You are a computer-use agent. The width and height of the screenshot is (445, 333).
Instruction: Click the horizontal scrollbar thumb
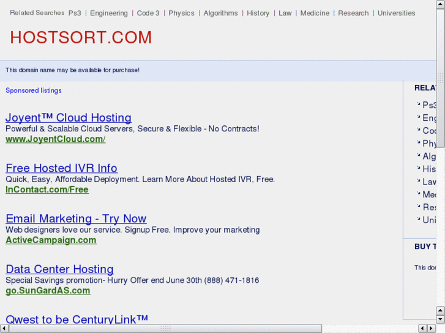click(165, 328)
